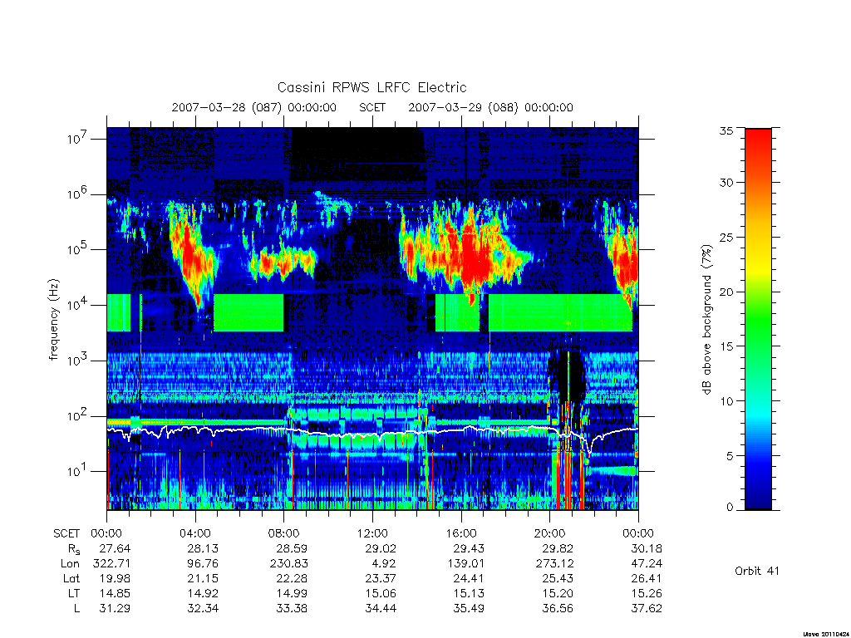Click the Lat value '19.98'

115,578
